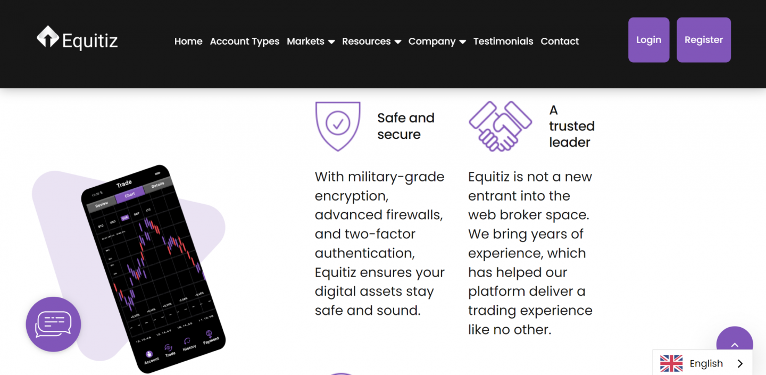Screen dimensions: 766x375
Task: Open the purple chat bubble icon
Action: [53, 324]
